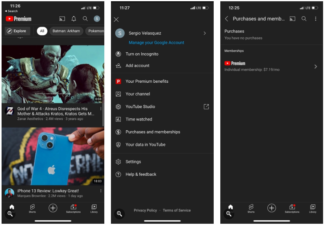Tap the search magnifier on the home feed

coord(85,19)
